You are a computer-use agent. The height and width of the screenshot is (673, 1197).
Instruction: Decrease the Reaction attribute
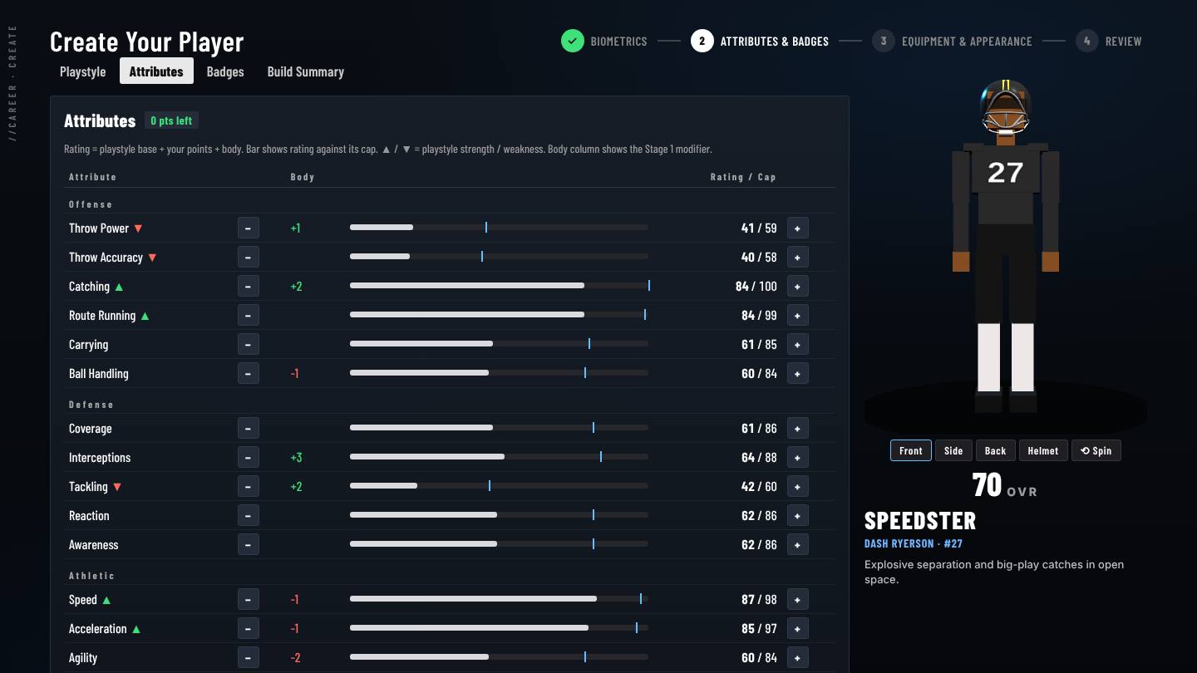point(249,515)
